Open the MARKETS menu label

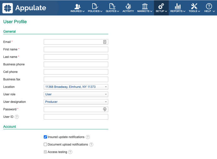click(144, 11)
